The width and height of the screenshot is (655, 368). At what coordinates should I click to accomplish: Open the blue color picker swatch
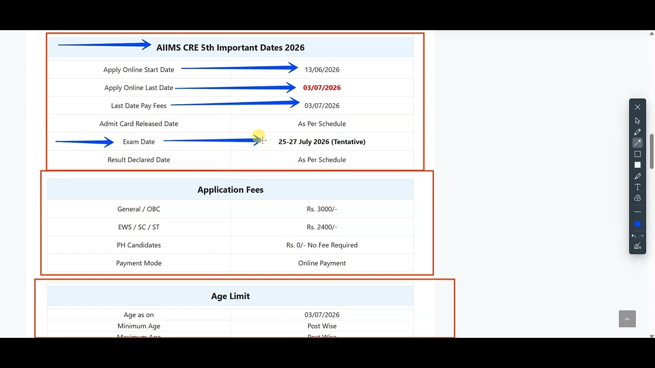tap(637, 224)
